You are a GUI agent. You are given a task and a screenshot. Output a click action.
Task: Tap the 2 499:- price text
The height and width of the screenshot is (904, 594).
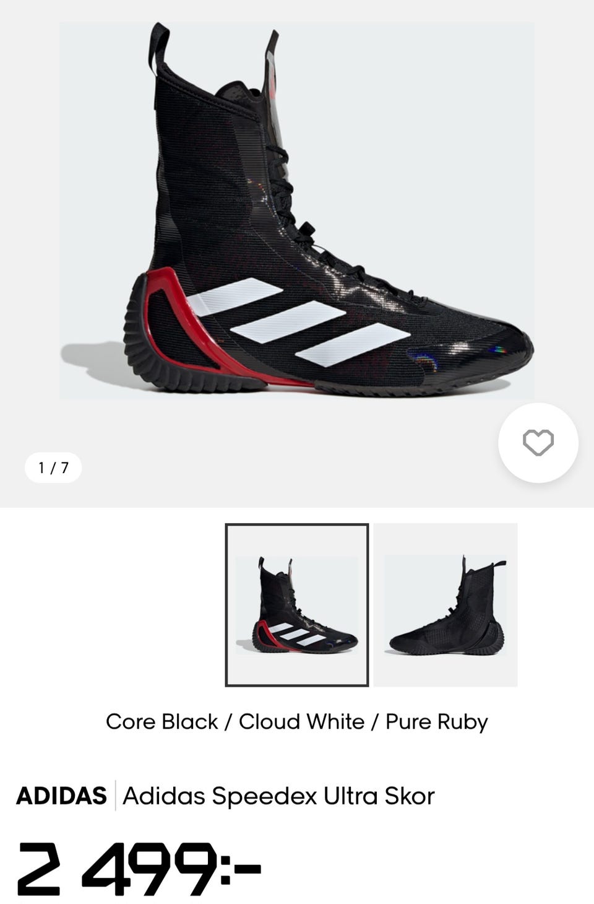click(139, 869)
